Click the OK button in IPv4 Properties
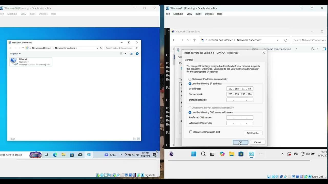Viewport: 328px width, 184px height. point(240,142)
